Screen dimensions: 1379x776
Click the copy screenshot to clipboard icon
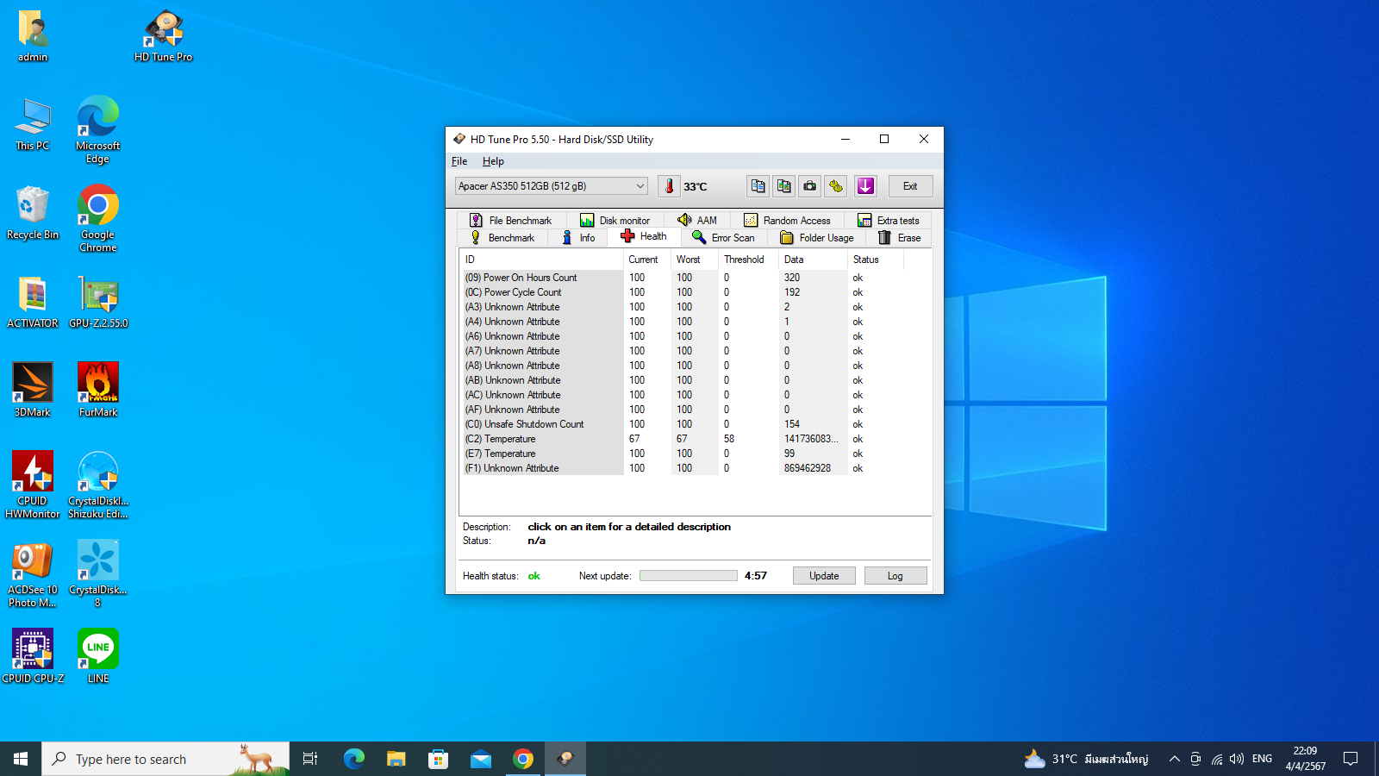[x=783, y=186]
